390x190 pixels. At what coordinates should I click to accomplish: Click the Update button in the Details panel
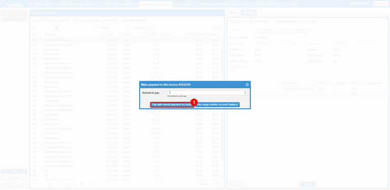pyautogui.click(x=308, y=184)
